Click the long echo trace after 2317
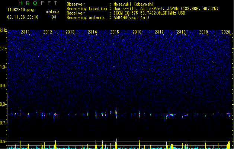Screen dimensions: 234x149 pos(172,115)
